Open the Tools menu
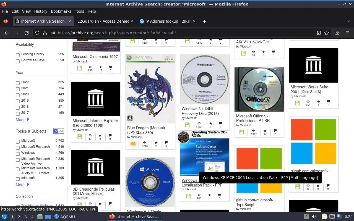 pyautogui.click(x=79, y=11)
